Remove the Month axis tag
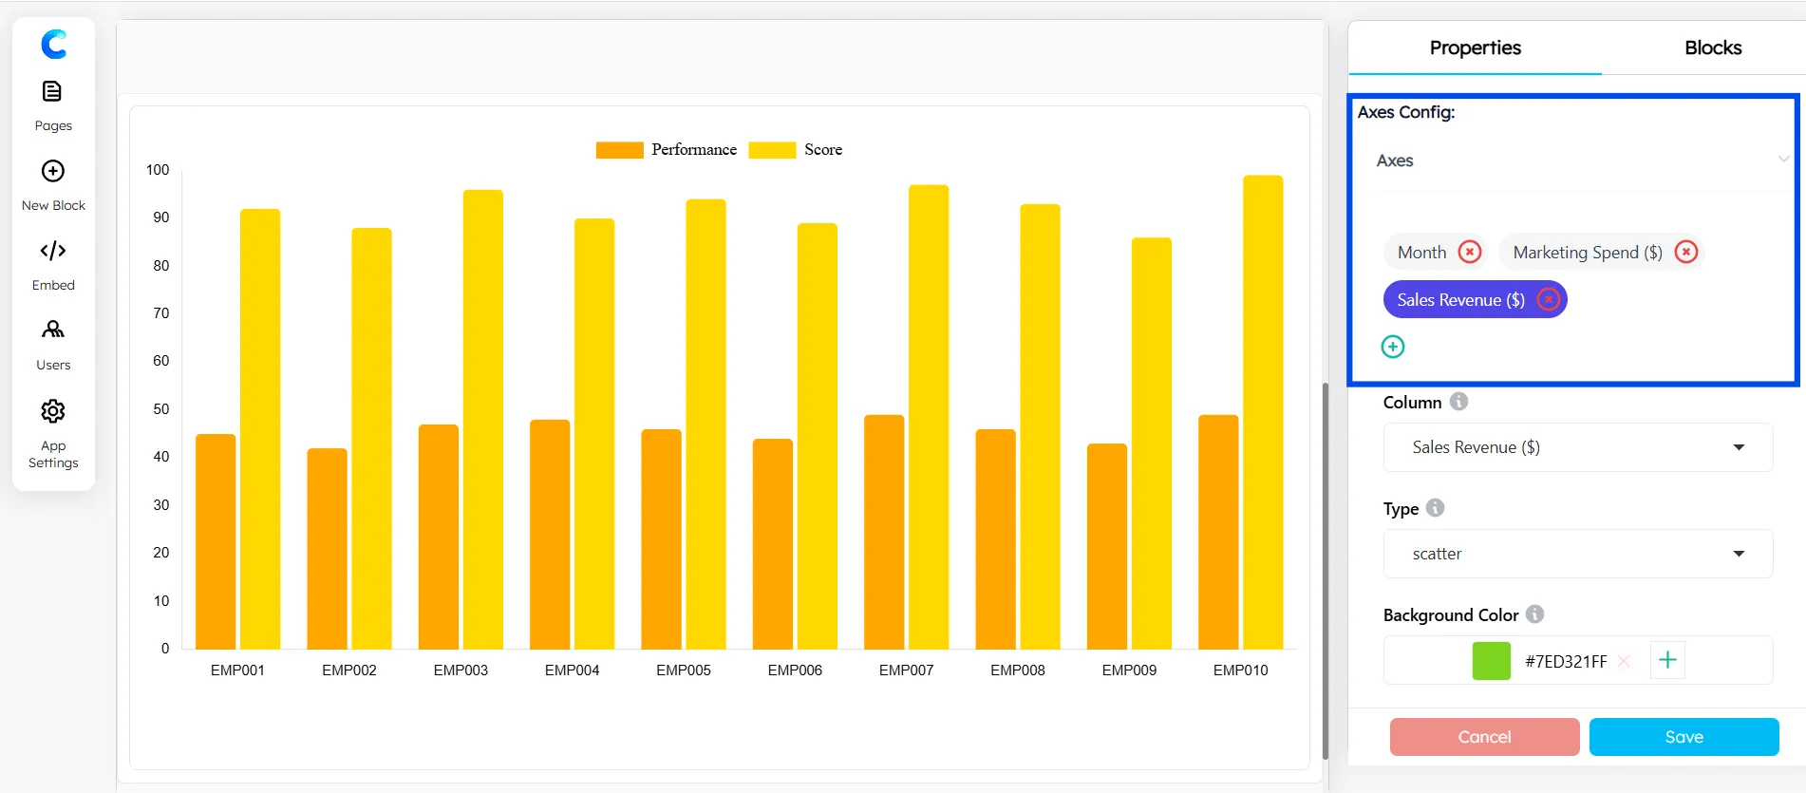Screen dimensions: 1806x793 pos(1470,252)
